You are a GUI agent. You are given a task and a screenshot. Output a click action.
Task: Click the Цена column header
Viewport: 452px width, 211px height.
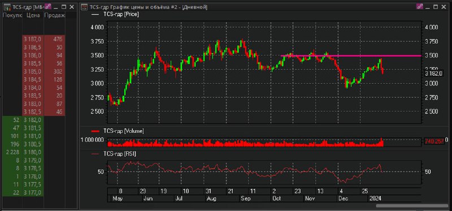[x=33, y=16]
